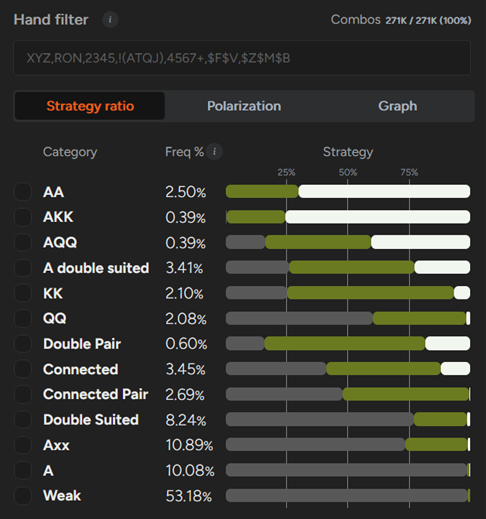The height and width of the screenshot is (519, 486).
Task: Click the gray segment of QQ strategy bar
Action: click(x=299, y=318)
